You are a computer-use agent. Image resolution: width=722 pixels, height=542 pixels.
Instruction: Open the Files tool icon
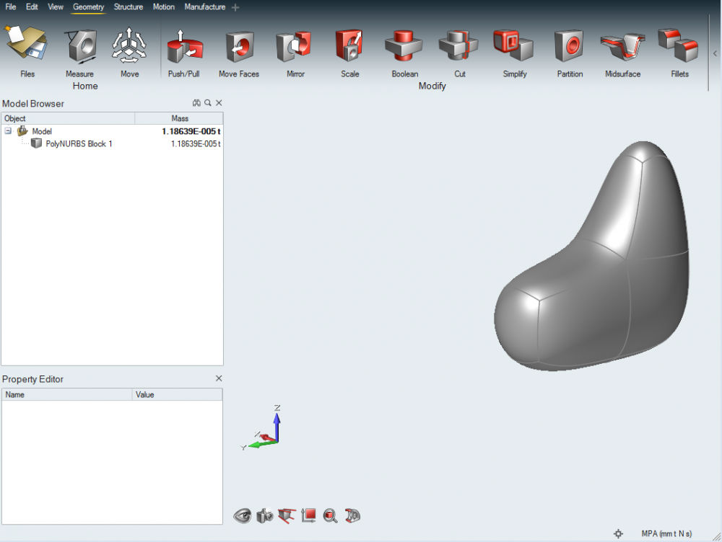point(26,44)
